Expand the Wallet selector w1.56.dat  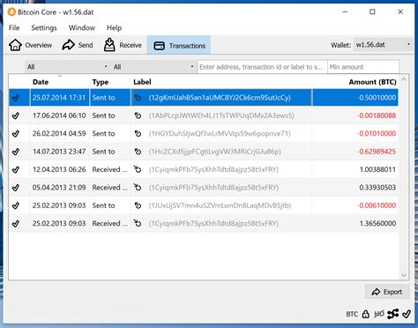383,45
